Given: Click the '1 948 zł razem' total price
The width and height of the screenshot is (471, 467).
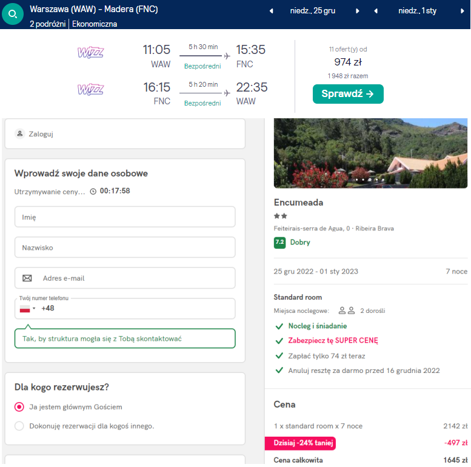Looking at the screenshot, I should 348,76.
